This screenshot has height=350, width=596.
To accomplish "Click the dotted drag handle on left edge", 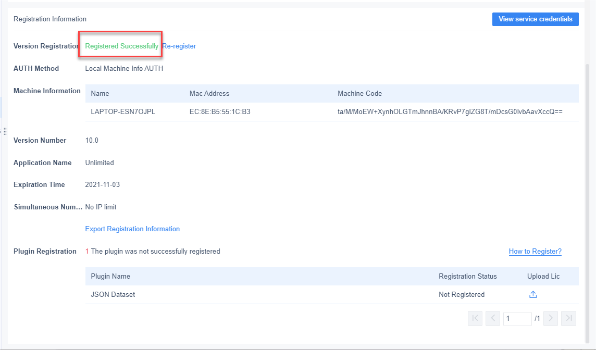I will point(4,131).
